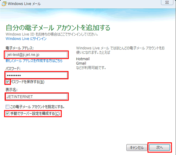Viewport: 176px width, 155px height.
Task: Focus the 電子メール アドレス input field
Action: click(x=36, y=55)
